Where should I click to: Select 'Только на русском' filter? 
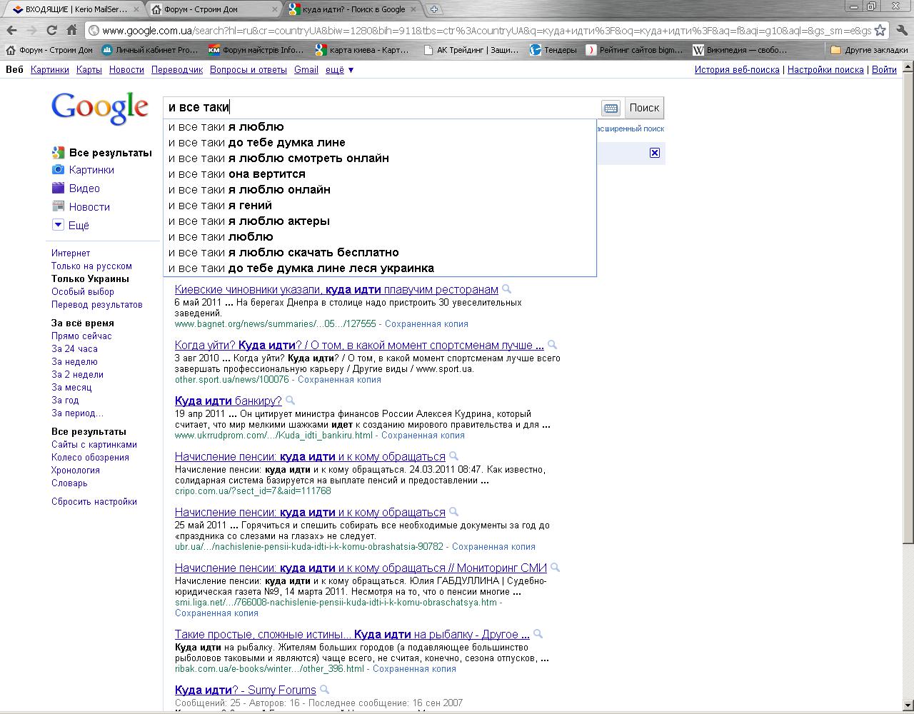pos(91,266)
